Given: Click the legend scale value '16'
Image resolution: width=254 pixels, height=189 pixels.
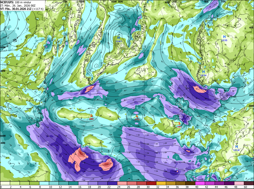Looking at the screenshot, I should (79, 187).
